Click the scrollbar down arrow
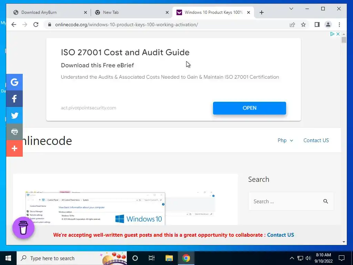Image resolution: width=353 pixels, height=265 pixels. coord(344,242)
